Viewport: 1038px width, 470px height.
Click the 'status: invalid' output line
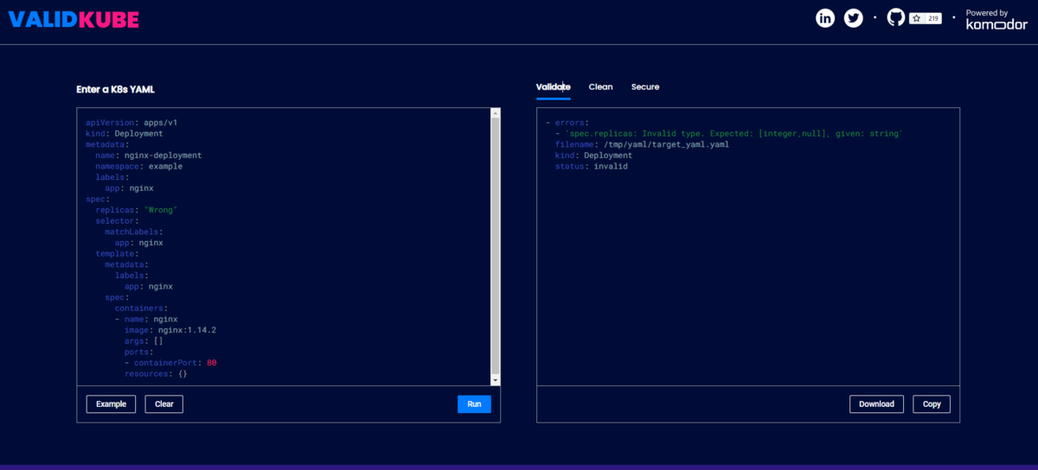591,167
